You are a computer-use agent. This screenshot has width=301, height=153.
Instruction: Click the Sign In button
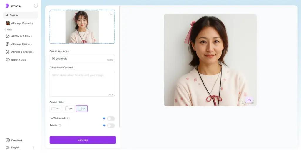point(21,15)
